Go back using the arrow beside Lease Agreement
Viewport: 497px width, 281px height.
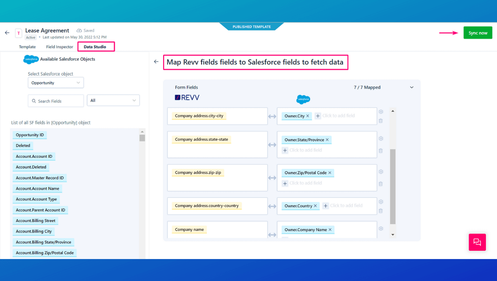pos(7,33)
